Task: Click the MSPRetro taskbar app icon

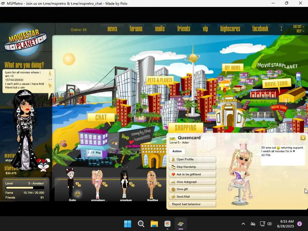Action: click(x=181, y=224)
